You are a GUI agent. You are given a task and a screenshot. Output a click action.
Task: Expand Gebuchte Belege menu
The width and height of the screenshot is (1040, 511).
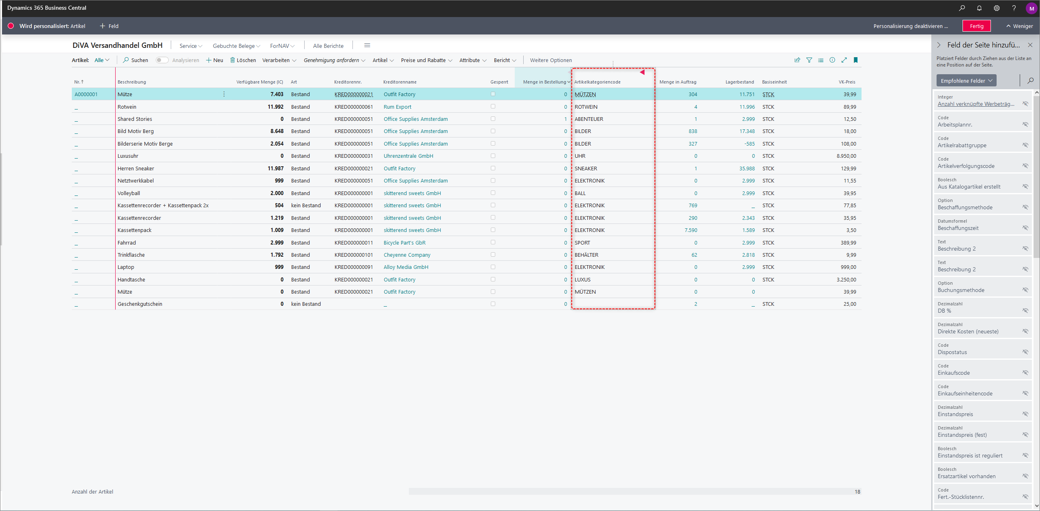click(236, 46)
